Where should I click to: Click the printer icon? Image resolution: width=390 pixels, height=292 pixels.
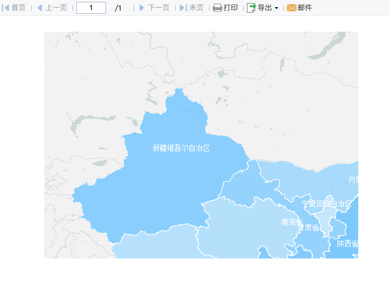point(217,8)
